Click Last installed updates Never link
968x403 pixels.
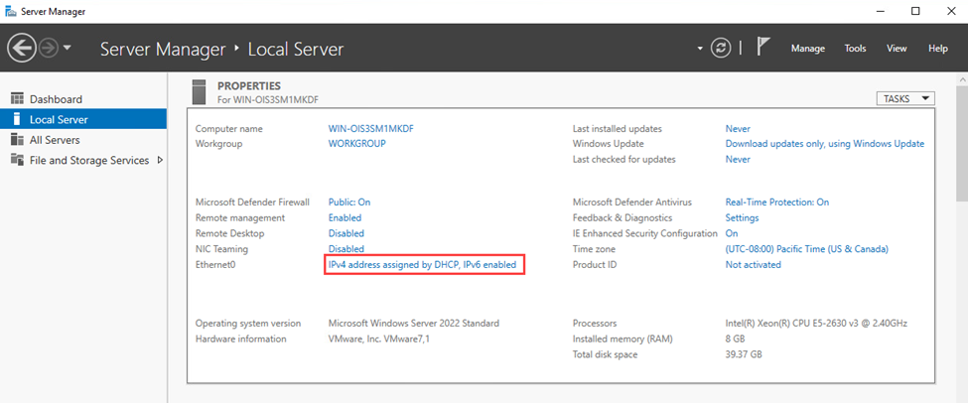point(738,128)
